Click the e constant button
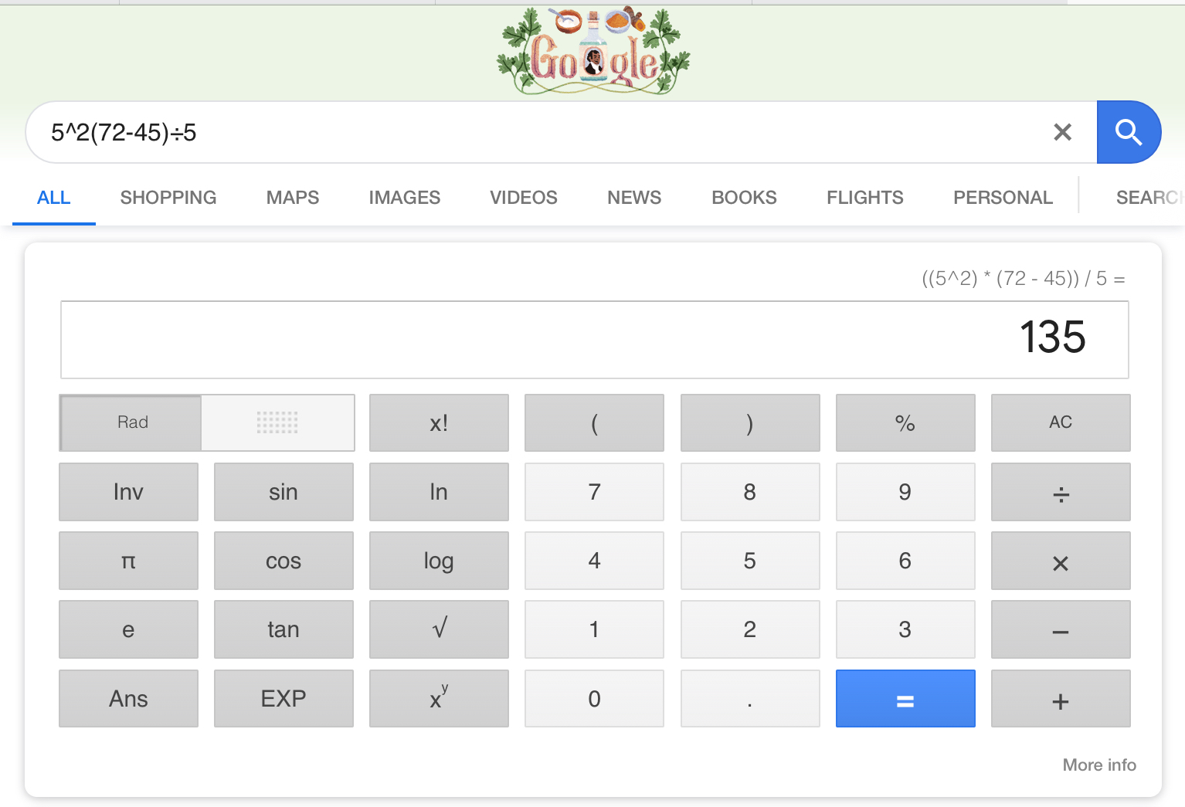 tap(128, 629)
